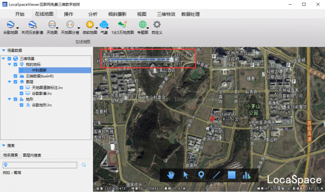
Task: Select the 地名搜索 search tab
Action: tap(11, 155)
